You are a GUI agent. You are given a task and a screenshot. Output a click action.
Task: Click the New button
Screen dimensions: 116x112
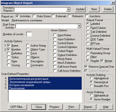click(x=94, y=9)
